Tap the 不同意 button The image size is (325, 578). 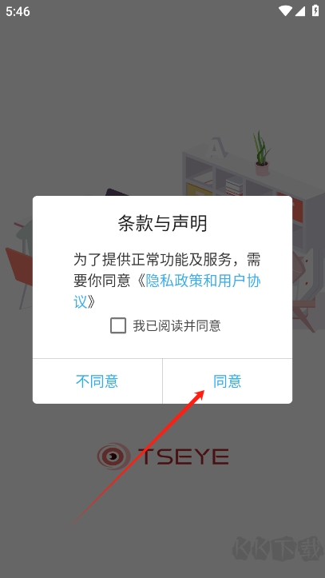97,381
